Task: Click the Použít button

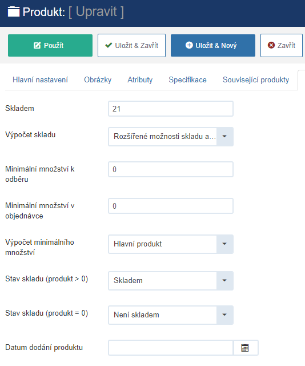Action: (x=50, y=46)
